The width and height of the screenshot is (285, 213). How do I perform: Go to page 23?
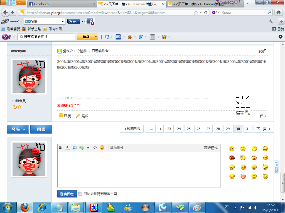point(169,129)
